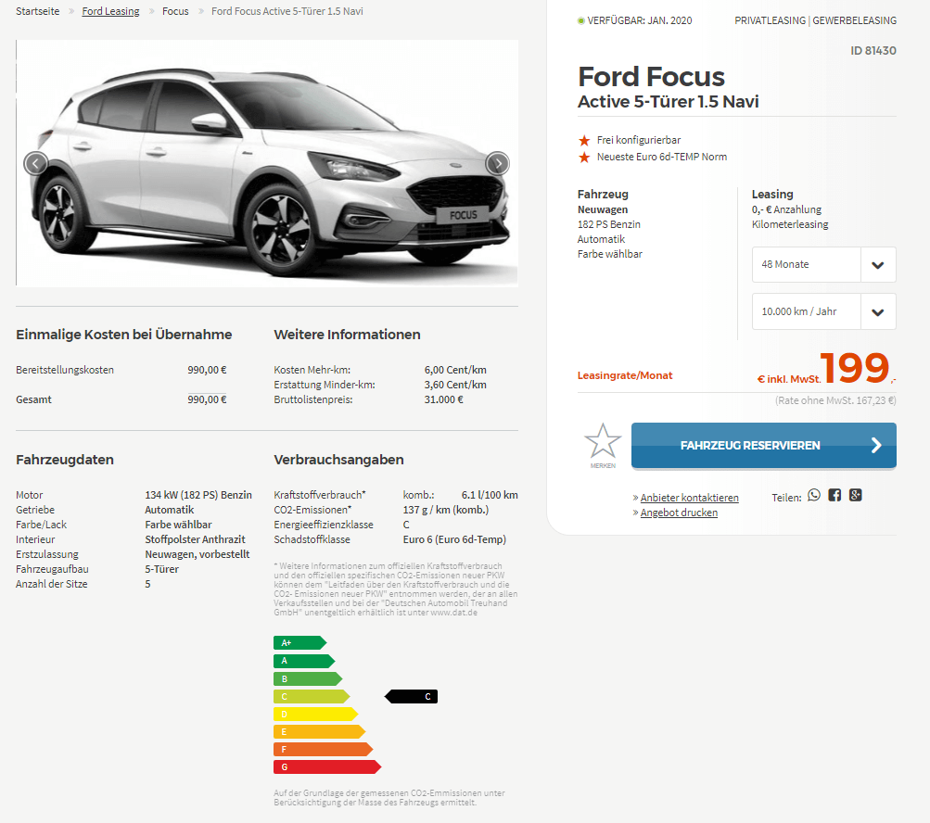Click the 'Kilometerleasing' text
The width and height of the screenshot is (930, 823).
pyautogui.click(x=790, y=224)
